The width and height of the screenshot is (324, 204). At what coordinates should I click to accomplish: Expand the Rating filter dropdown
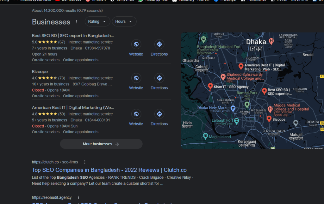pyautogui.click(x=97, y=21)
